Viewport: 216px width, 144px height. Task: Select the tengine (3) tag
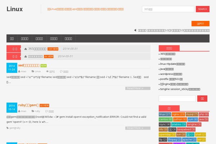[194, 125]
